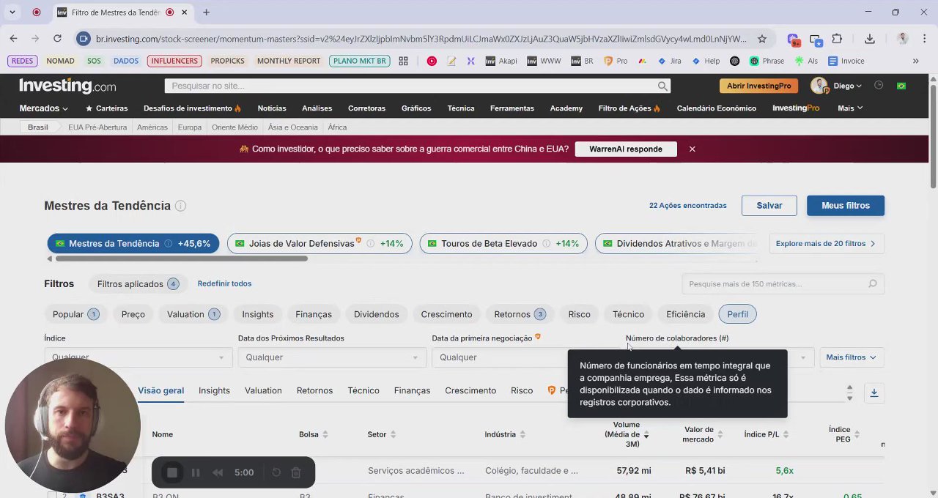938x498 pixels.
Task: Reload the page with browser refresh icon
Action: (x=57, y=39)
